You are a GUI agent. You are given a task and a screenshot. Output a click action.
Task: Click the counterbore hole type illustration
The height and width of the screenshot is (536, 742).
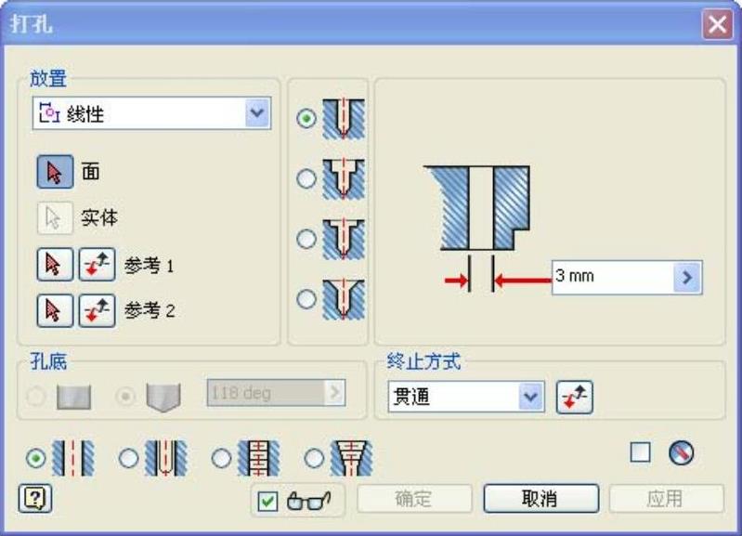point(344,178)
